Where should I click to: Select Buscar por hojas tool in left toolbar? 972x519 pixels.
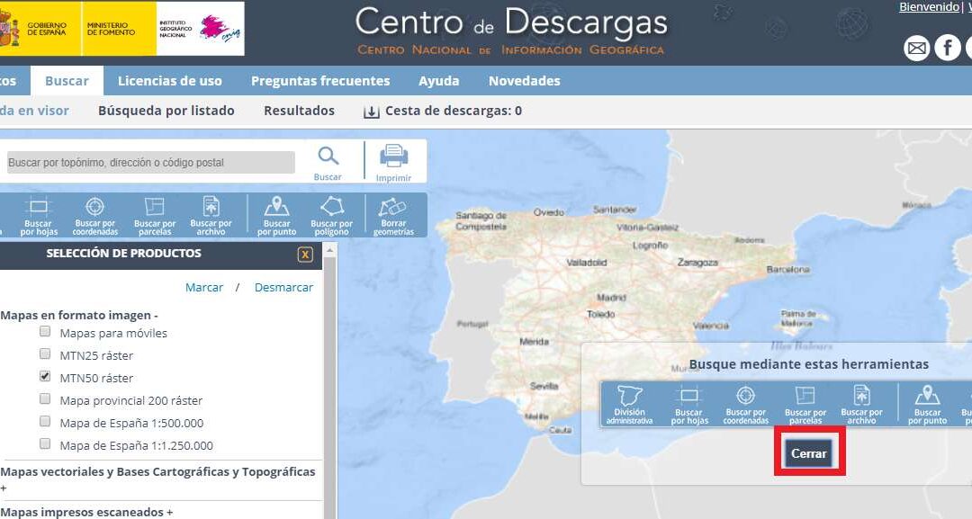point(39,216)
